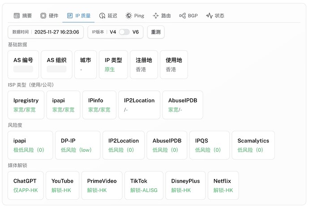Image resolution: width=309 pixels, height=208 pixels.
Task: Click the ipapi ISP type card
Action: pos(63,105)
